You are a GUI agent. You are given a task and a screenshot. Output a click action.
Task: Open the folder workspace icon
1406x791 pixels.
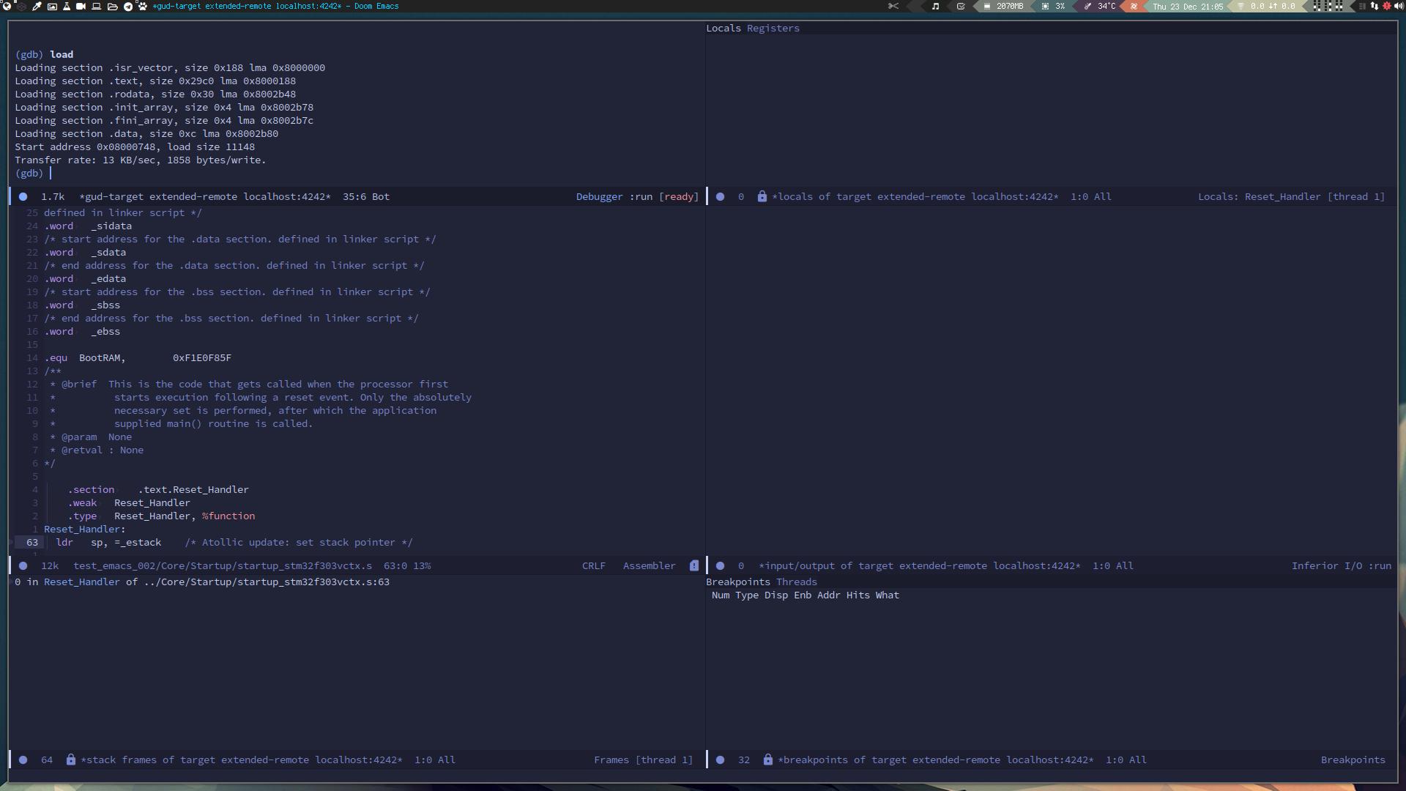pyautogui.click(x=112, y=6)
